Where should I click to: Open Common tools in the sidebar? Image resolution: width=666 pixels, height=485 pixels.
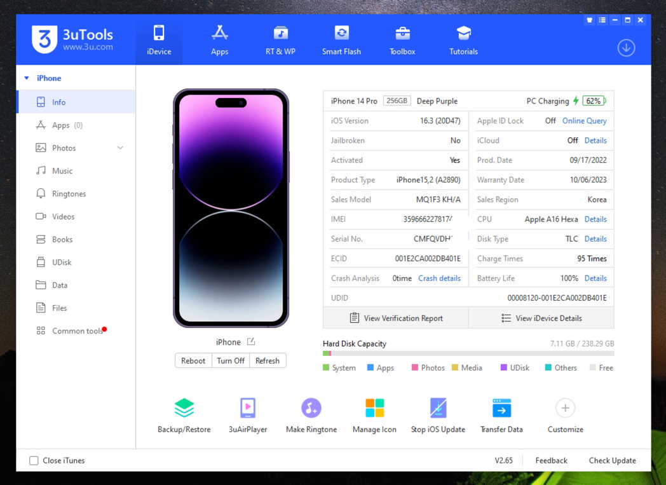(76, 331)
